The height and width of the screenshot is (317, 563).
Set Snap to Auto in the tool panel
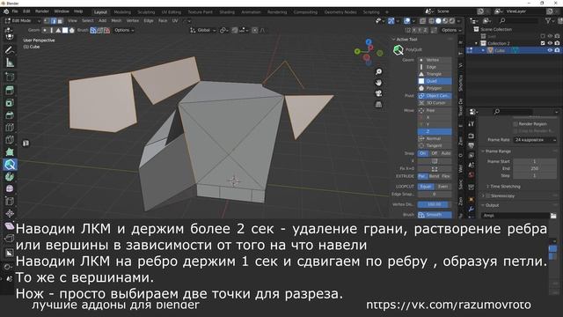tap(446, 153)
